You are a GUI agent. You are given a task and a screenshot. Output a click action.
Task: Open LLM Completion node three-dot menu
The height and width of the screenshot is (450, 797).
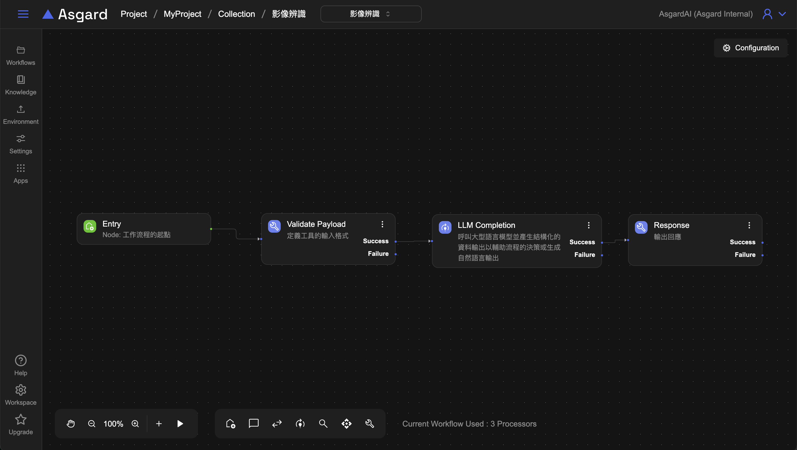click(x=589, y=225)
